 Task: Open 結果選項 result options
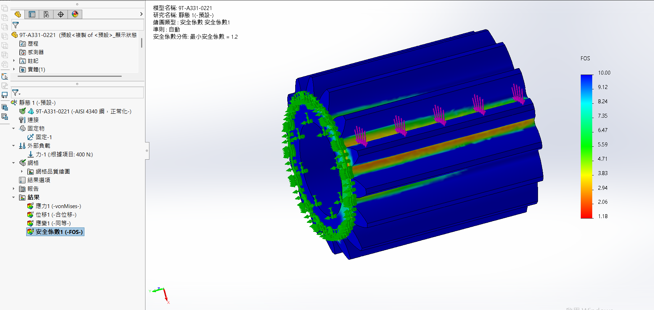[x=38, y=180]
